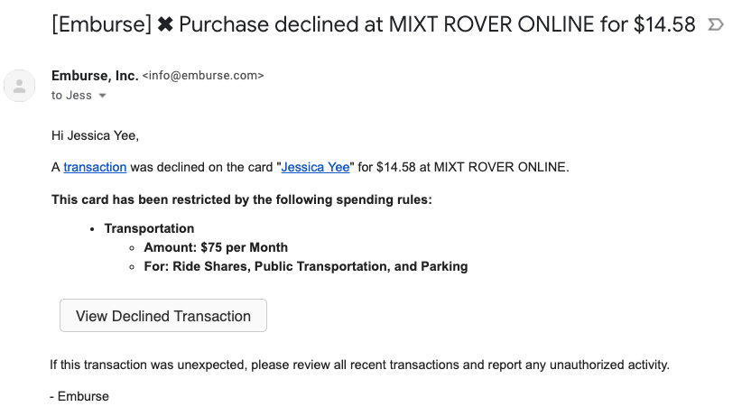The image size is (751, 416).
Task: Click the "to Jess" recipient text
Action: tap(71, 96)
